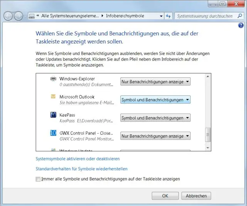Screen dimensions: 247x206
Task: Select the KeePass entry name
Action: pos(67,115)
